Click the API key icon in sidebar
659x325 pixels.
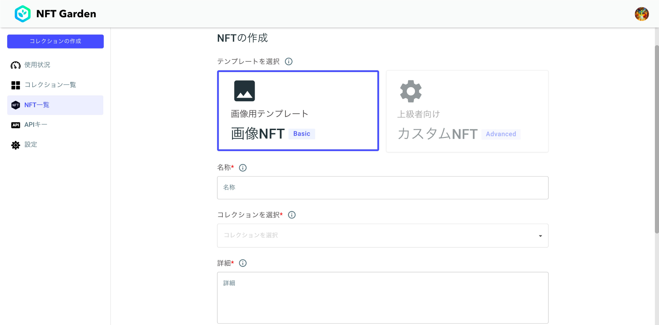(x=15, y=125)
